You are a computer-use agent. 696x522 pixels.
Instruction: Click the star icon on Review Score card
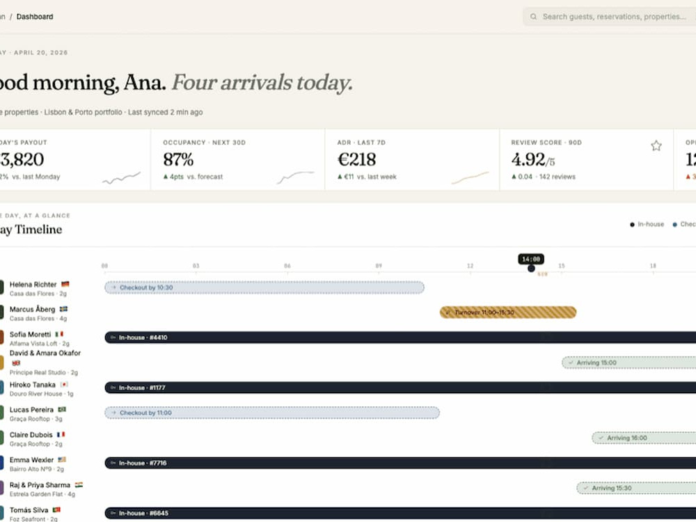click(x=656, y=145)
